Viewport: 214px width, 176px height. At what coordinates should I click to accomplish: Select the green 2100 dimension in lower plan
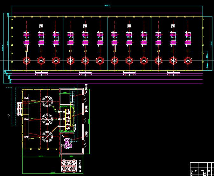click(65, 93)
